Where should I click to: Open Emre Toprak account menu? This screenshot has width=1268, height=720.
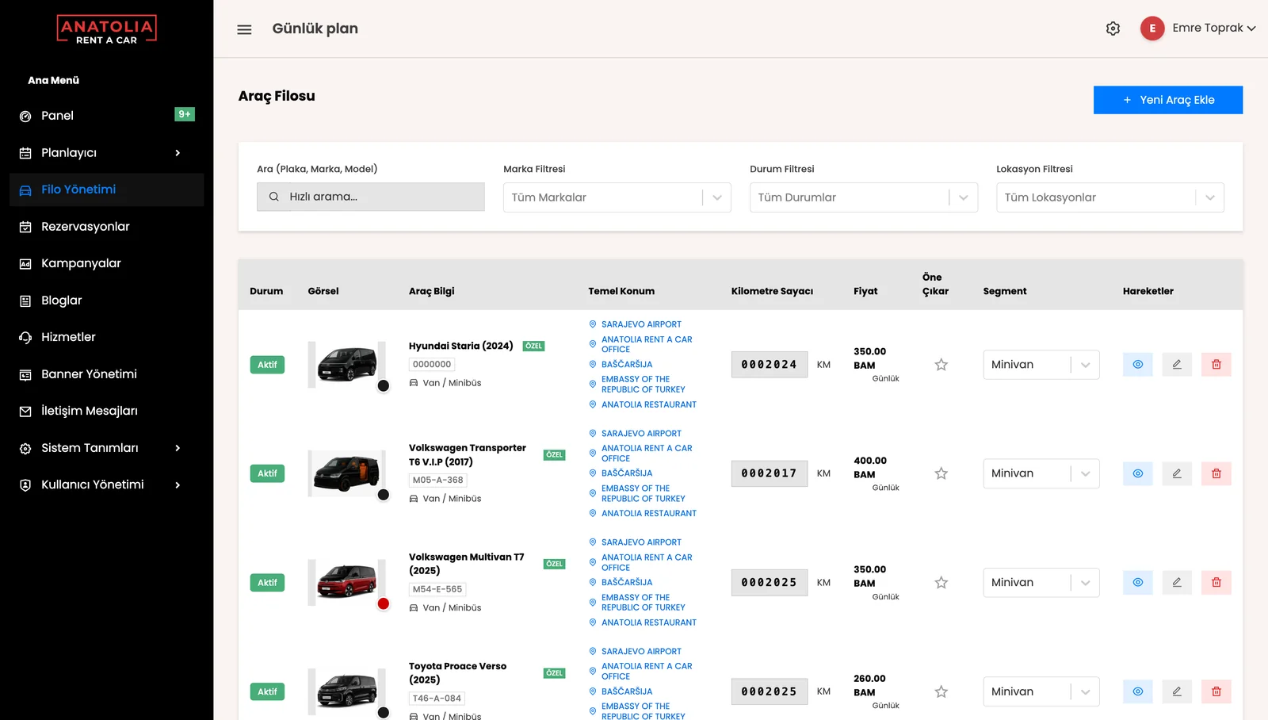click(1213, 28)
